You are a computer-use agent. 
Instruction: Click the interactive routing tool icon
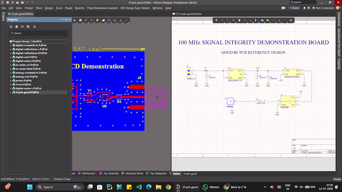tap(86, 20)
